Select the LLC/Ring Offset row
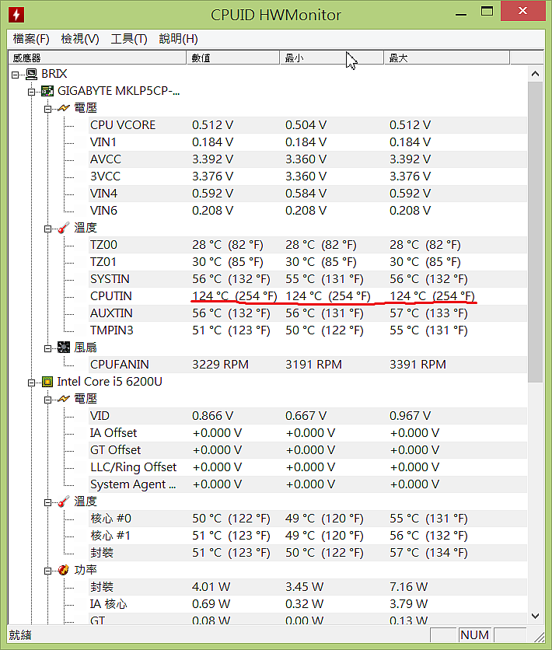This screenshot has height=650, width=552. pos(308,467)
